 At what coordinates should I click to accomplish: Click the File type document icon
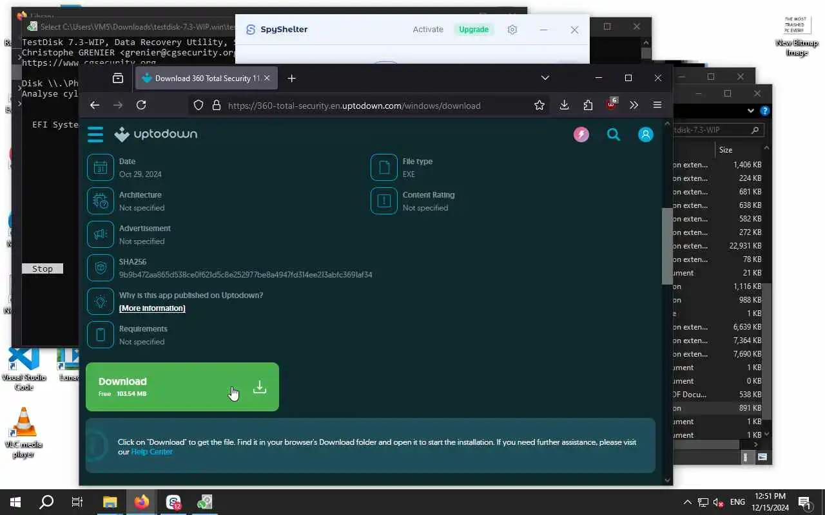[x=383, y=168]
